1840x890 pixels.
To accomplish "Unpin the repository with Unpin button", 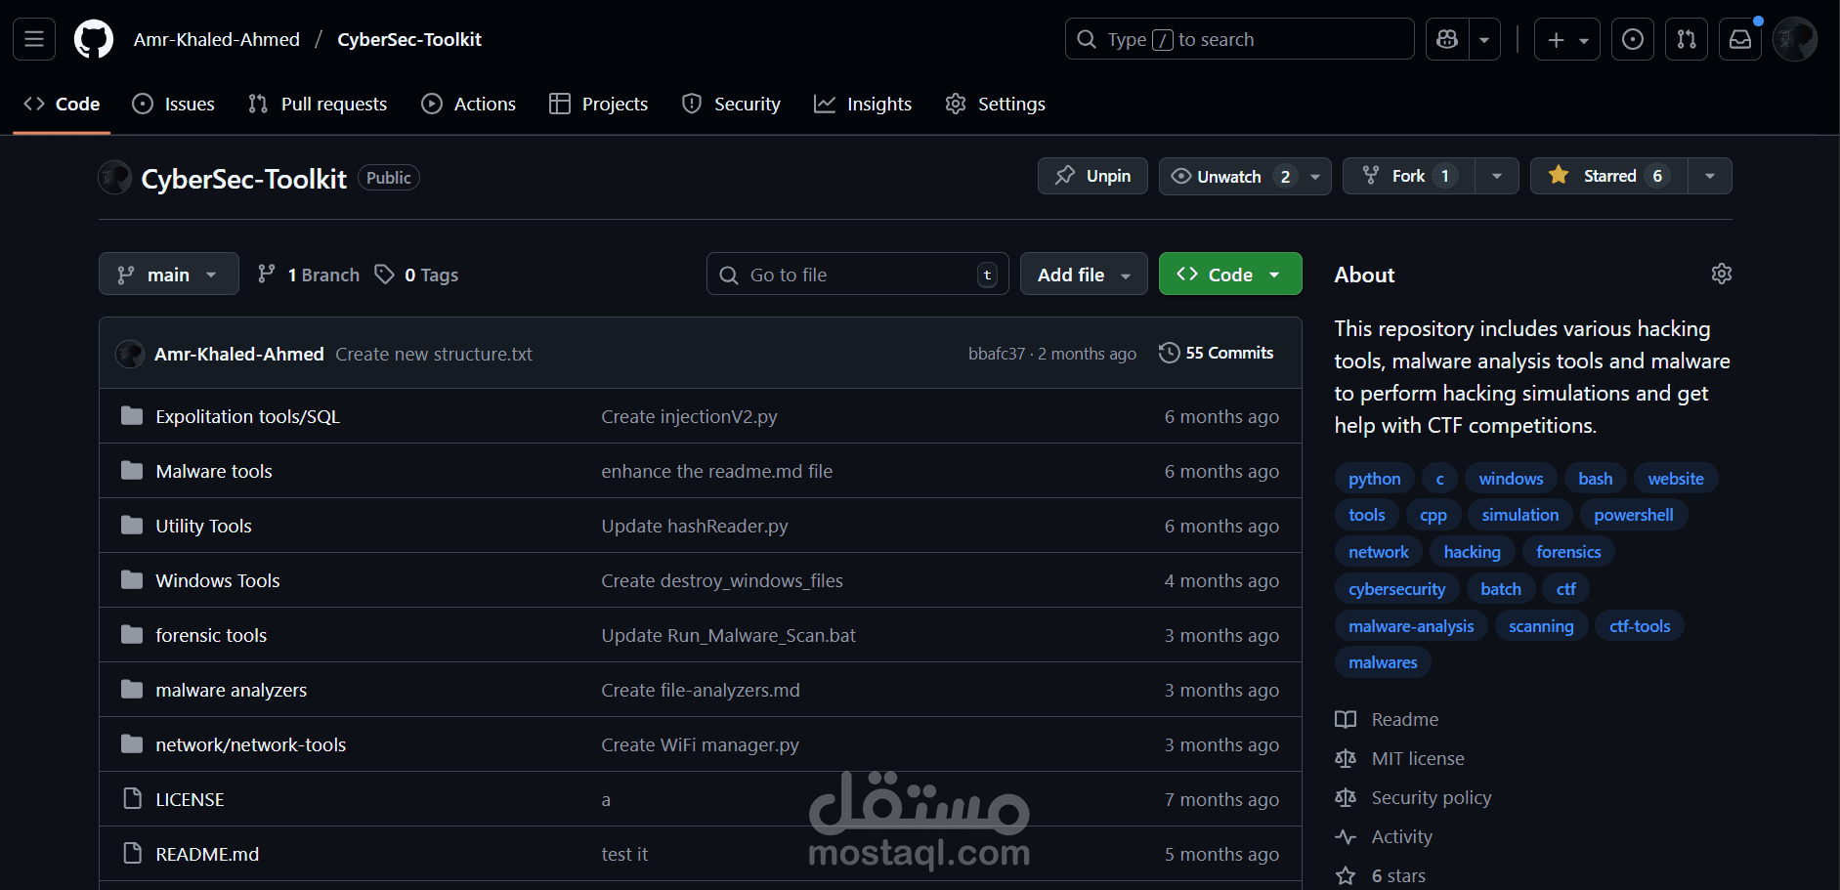I will pos(1092,176).
